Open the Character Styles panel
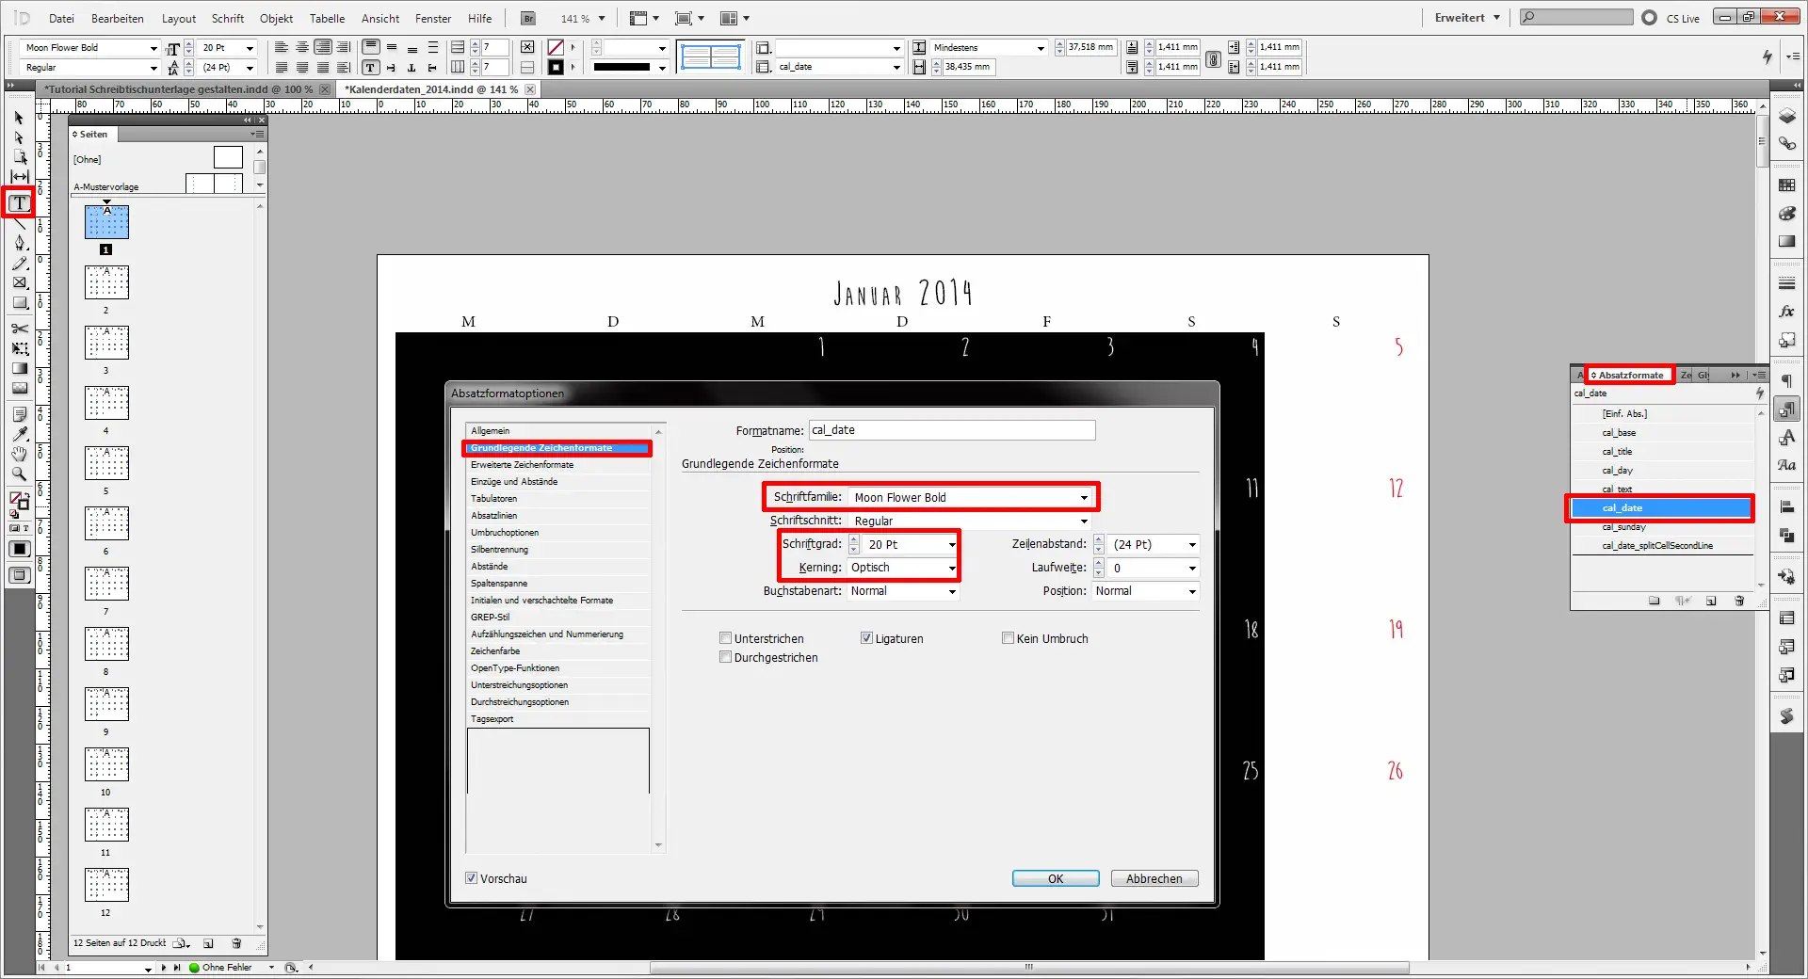Image resolution: width=1808 pixels, height=979 pixels. [1787, 437]
